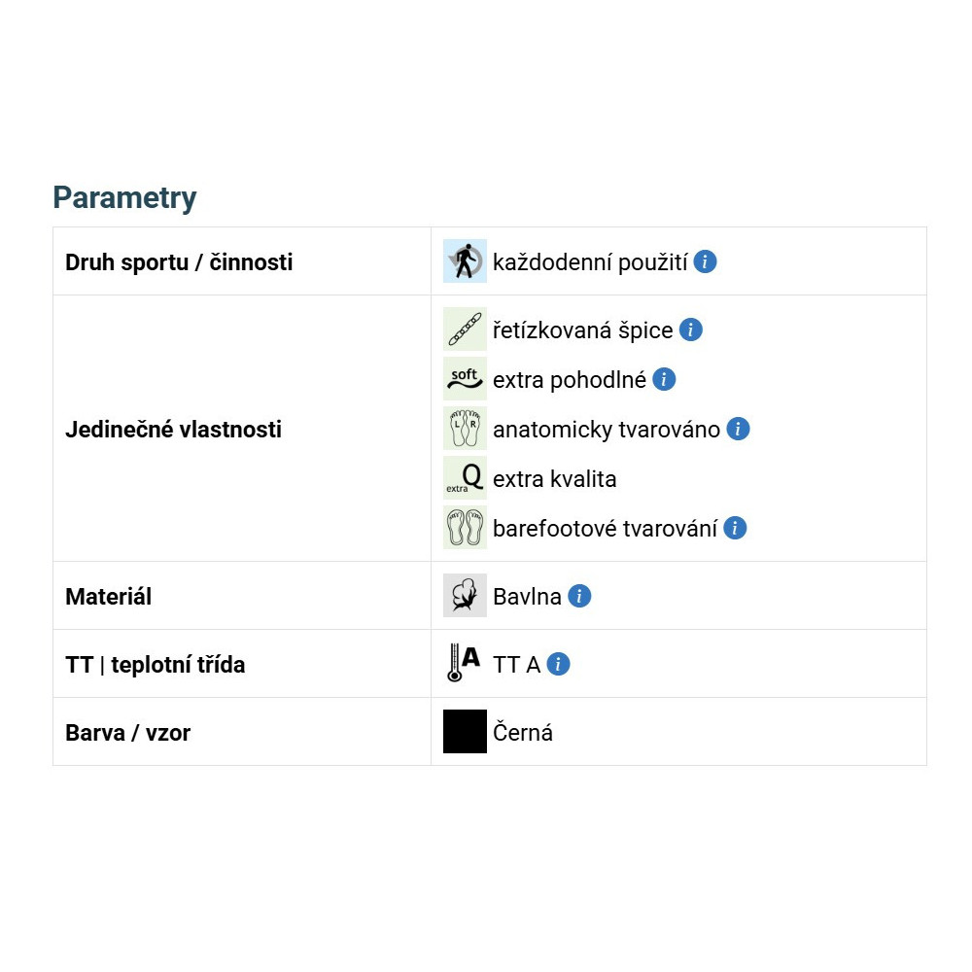This screenshot has width=972, height=972.
Task: Click the cotton Bavlna material icon
Action: click(x=465, y=596)
